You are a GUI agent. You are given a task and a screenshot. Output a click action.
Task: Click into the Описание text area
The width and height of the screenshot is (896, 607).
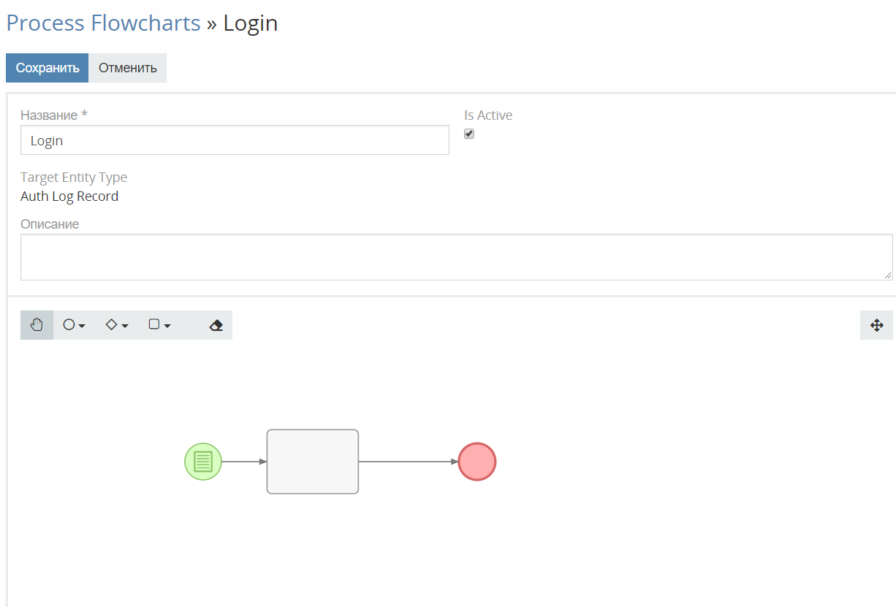pos(456,257)
